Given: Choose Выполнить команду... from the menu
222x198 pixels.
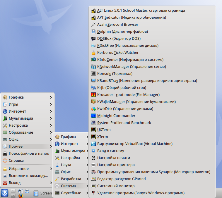Looking at the screenshot, I should [x=28, y=176].
